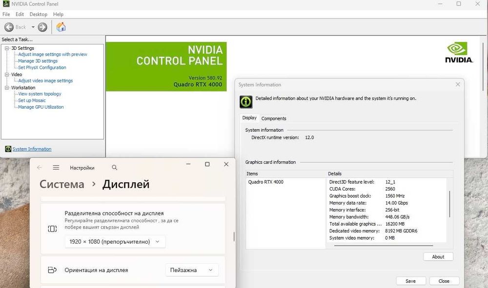Screen dimensions: 488x288
Task: Maximize the NVIDIA Control Panel window
Action: pyautogui.click(x=459, y=4)
